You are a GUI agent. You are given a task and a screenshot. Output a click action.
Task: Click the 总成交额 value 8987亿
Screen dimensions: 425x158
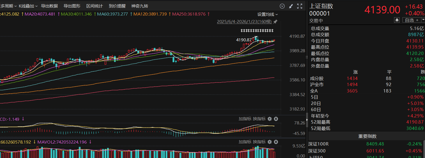pos(416,35)
